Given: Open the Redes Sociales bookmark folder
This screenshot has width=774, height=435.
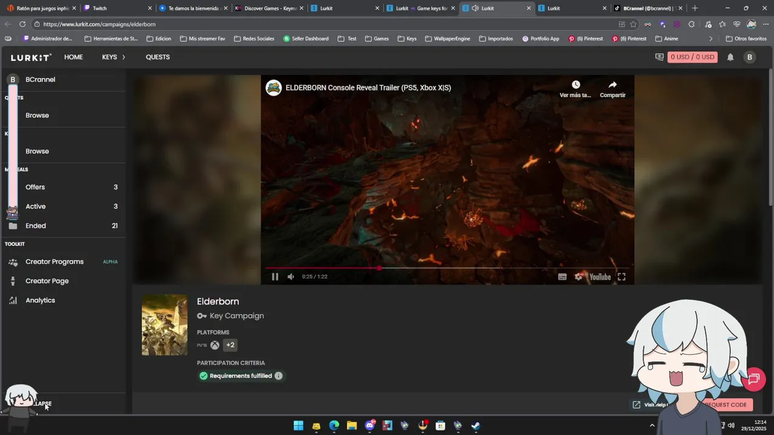Looking at the screenshot, I should click(x=253, y=39).
